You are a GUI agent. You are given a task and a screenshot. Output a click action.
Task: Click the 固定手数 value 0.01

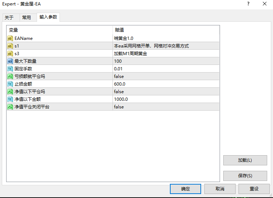click(118, 69)
